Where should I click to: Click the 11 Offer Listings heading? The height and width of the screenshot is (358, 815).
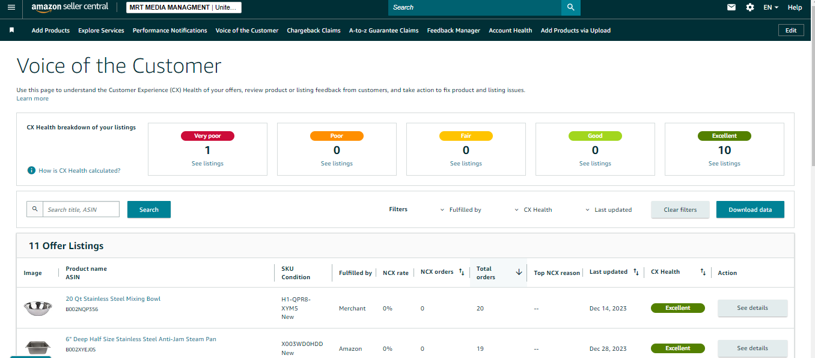[x=66, y=245]
